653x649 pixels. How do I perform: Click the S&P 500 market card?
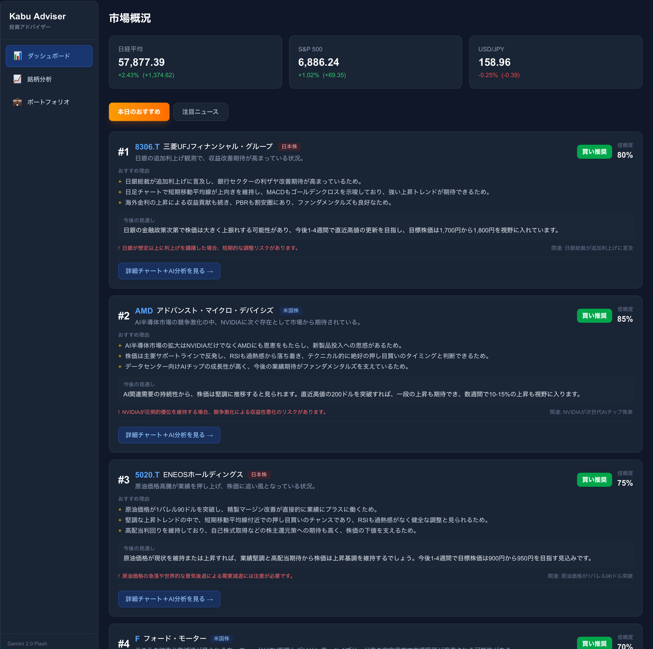pyautogui.click(x=375, y=62)
